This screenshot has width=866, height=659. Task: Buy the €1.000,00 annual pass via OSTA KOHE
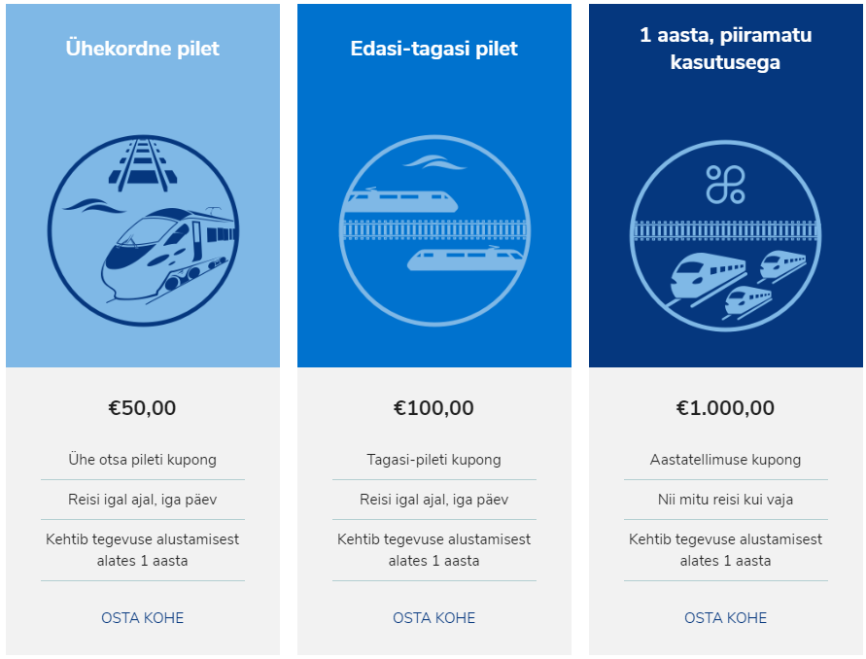(x=726, y=617)
